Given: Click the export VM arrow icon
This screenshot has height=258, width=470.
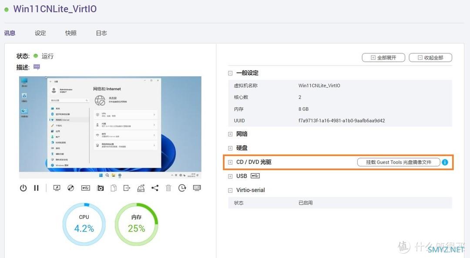Looking at the screenshot, I should coord(127,188).
